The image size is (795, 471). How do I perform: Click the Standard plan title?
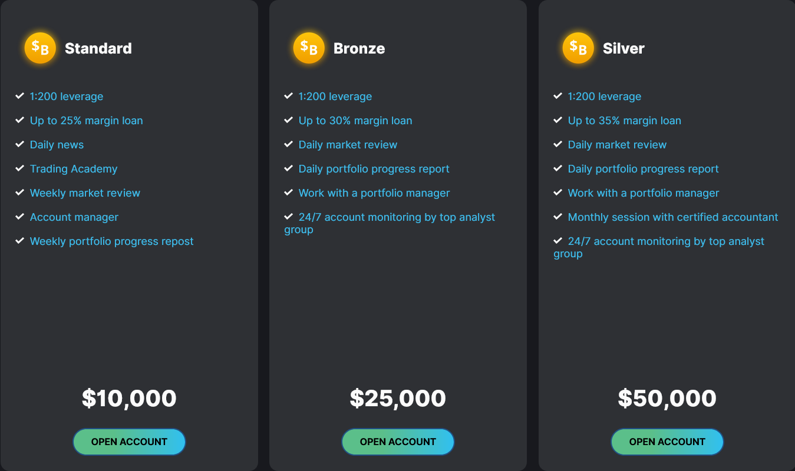pos(98,48)
